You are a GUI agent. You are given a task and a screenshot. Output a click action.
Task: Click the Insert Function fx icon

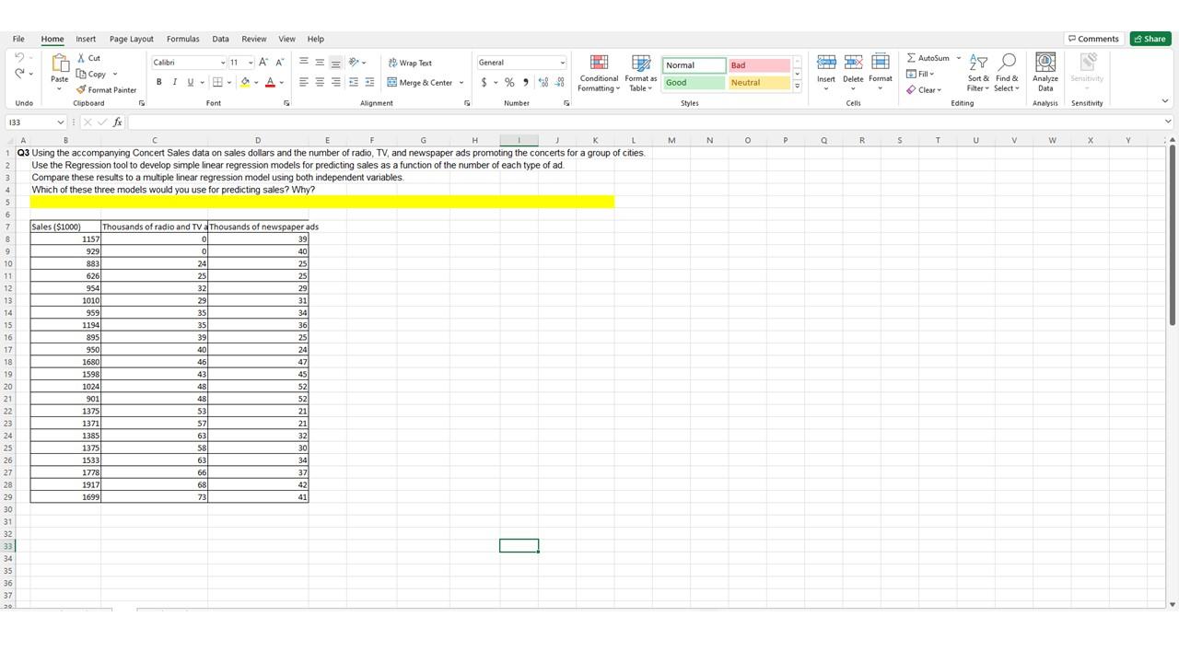point(117,122)
